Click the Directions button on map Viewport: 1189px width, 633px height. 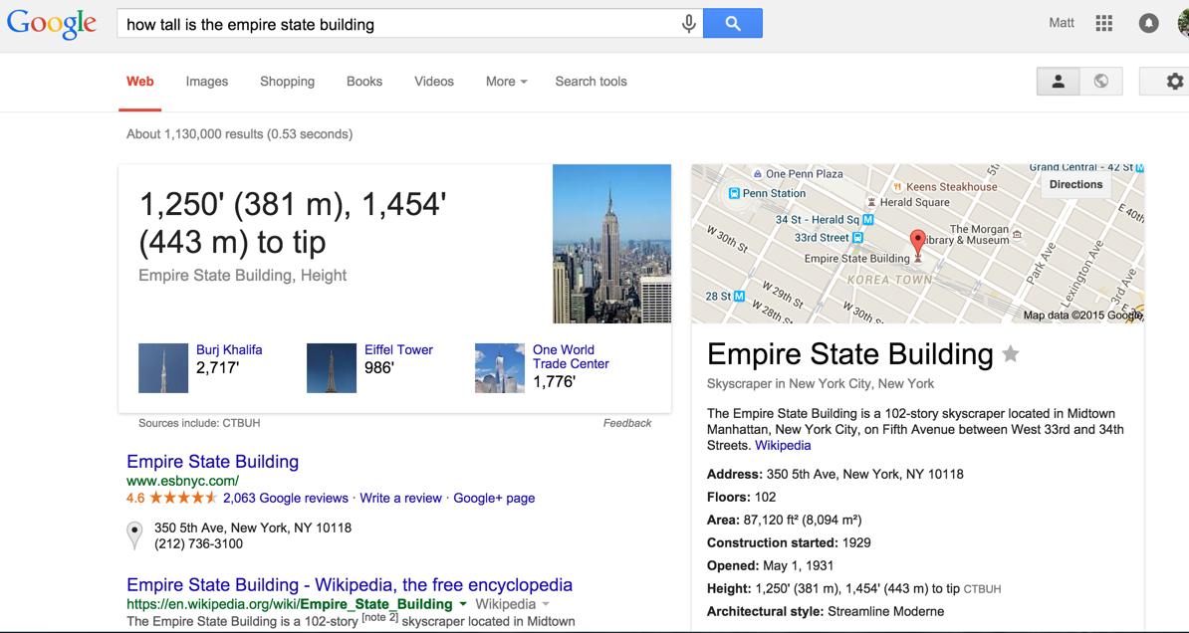pos(1075,184)
